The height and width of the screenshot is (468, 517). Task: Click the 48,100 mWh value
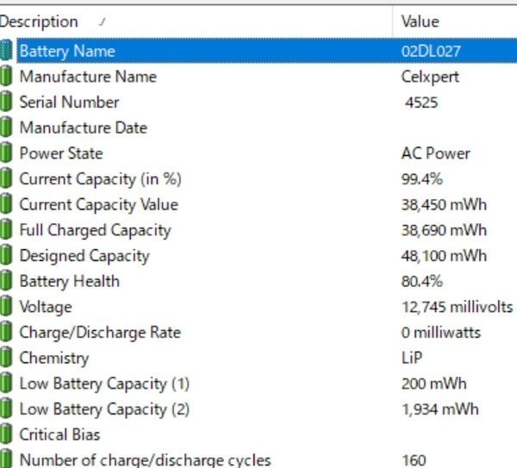click(x=444, y=256)
